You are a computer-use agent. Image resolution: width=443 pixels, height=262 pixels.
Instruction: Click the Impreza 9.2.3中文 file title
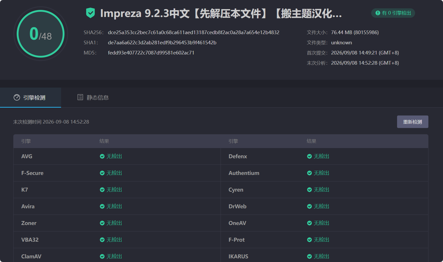(221, 13)
